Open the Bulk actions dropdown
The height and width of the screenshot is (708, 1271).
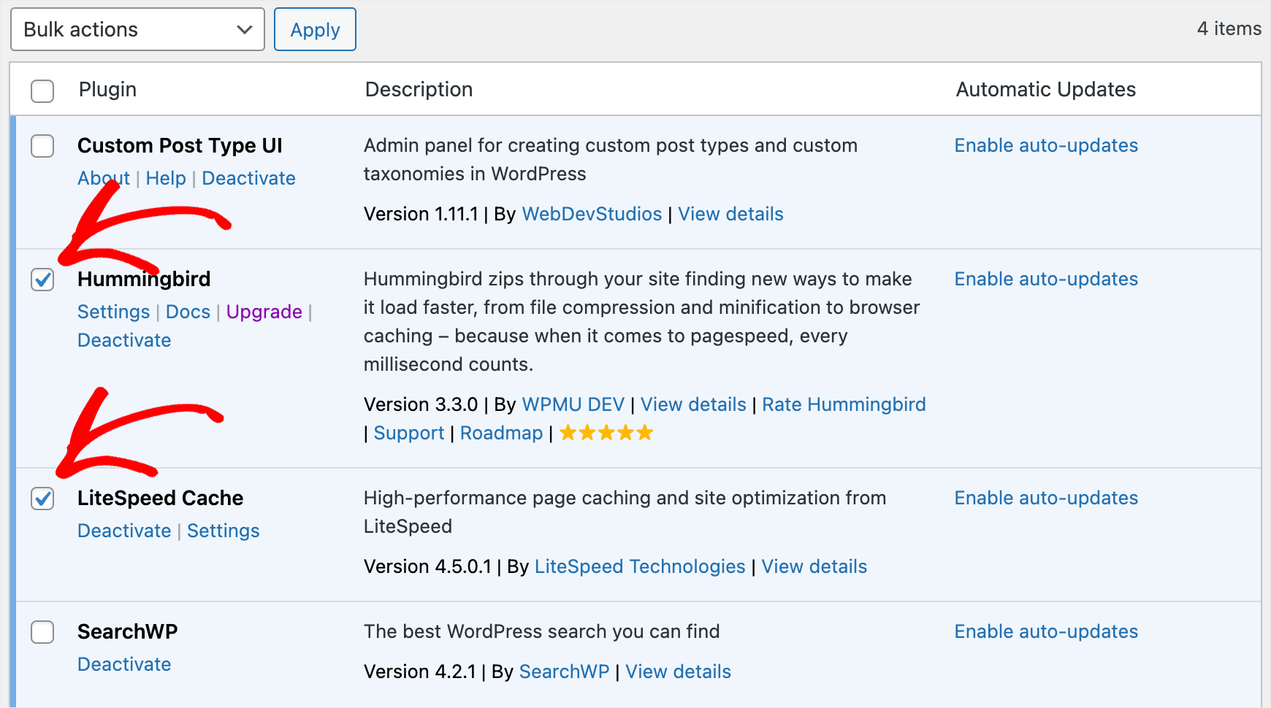click(x=137, y=29)
